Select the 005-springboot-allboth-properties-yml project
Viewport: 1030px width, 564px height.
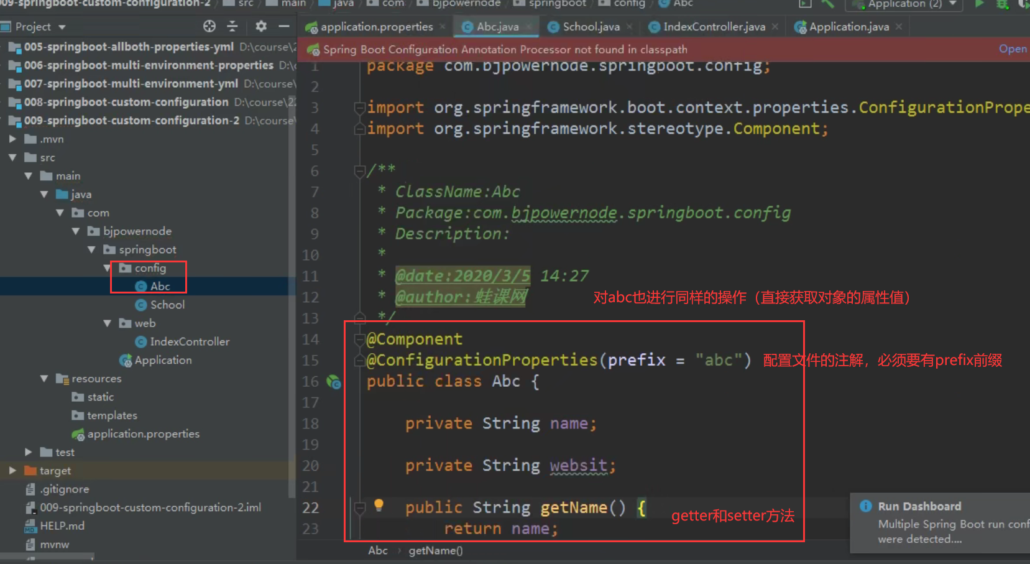128,47
